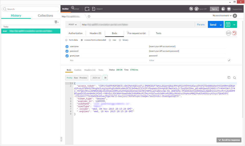245x146 pixels.
Task: Open the POST method dropdown
Action: coord(73,24)
